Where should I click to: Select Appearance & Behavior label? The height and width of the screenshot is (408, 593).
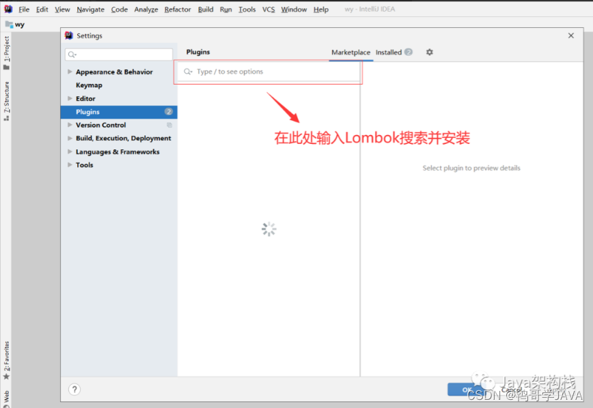(x=114, y=72)
